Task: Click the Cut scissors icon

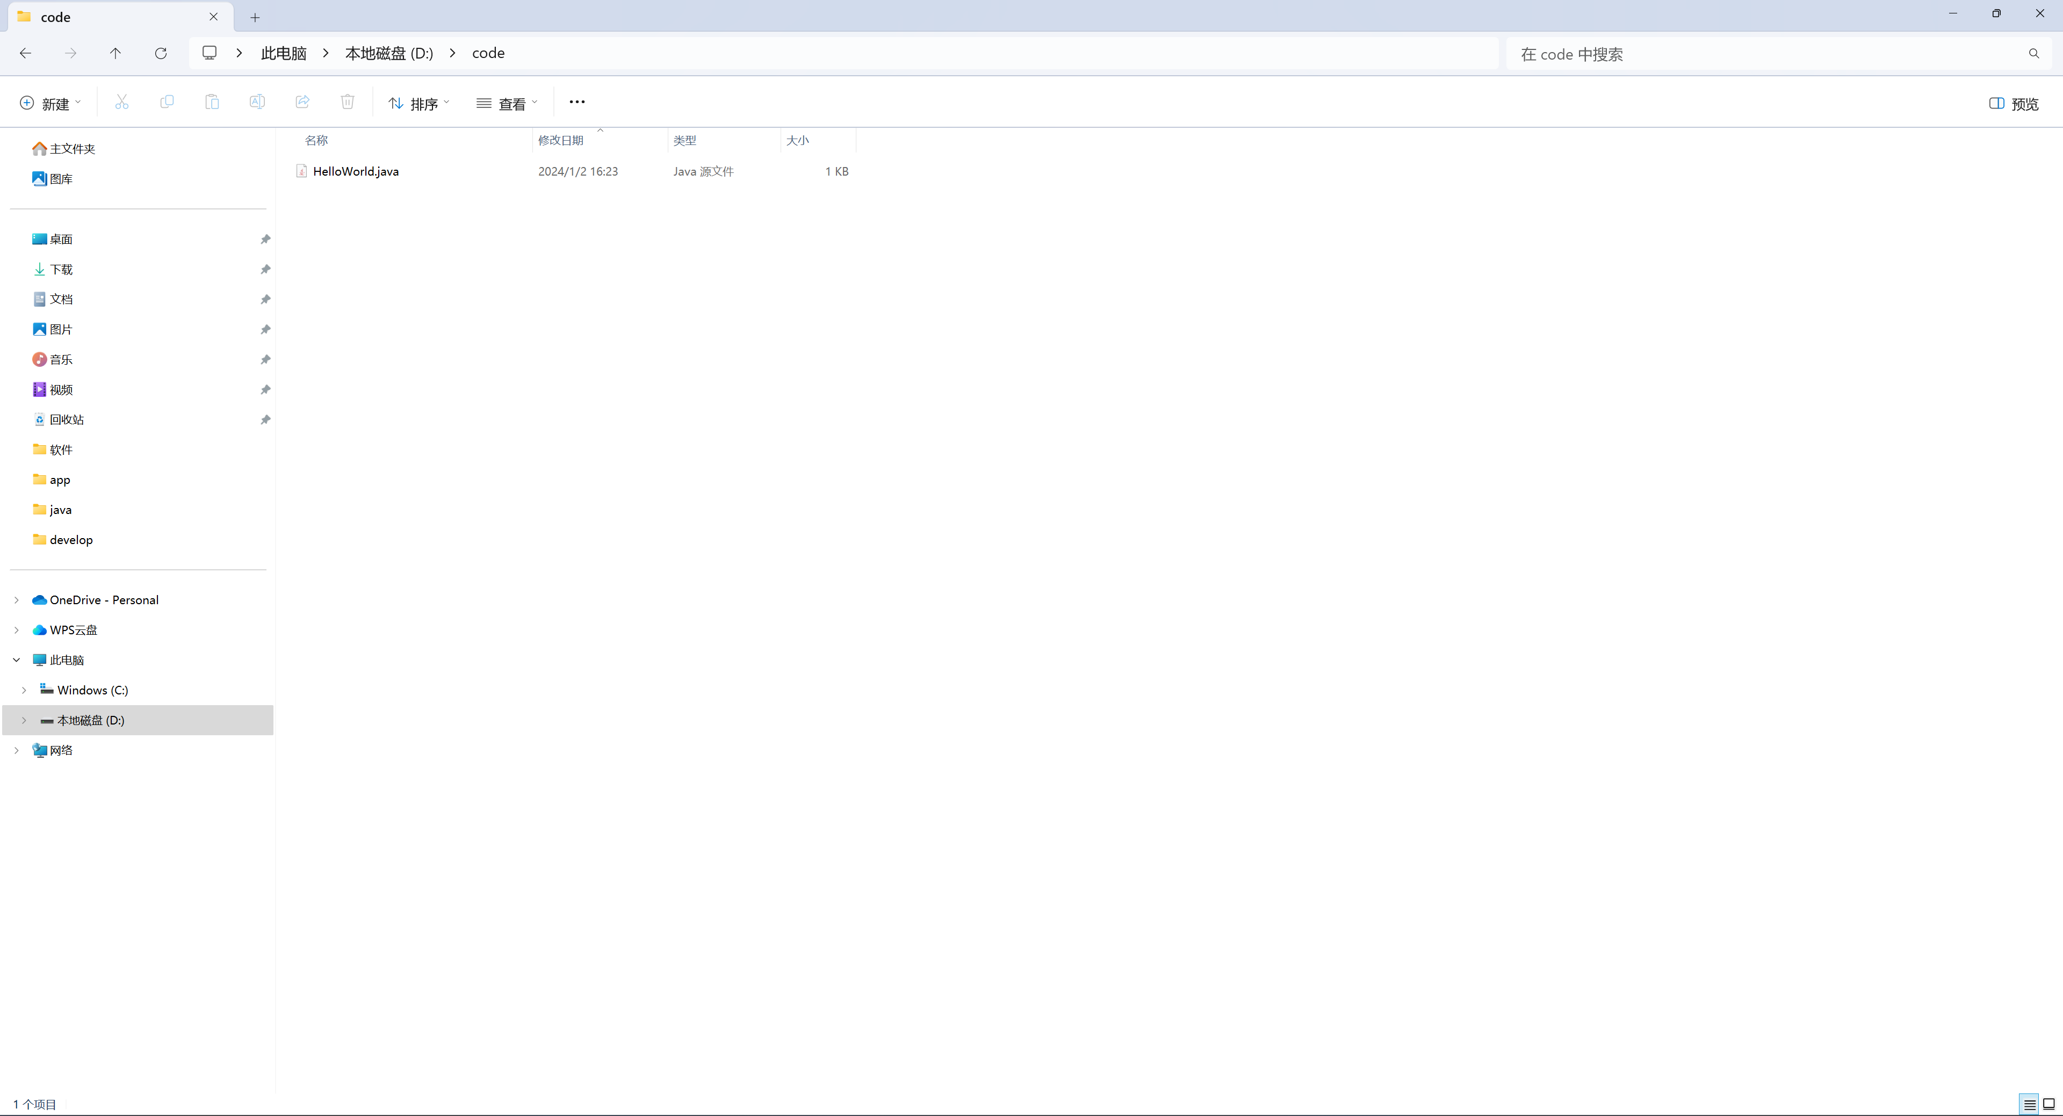Action: tap(122, 102)
